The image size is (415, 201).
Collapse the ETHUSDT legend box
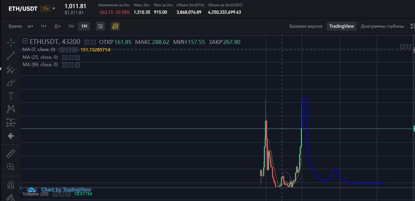25,41
